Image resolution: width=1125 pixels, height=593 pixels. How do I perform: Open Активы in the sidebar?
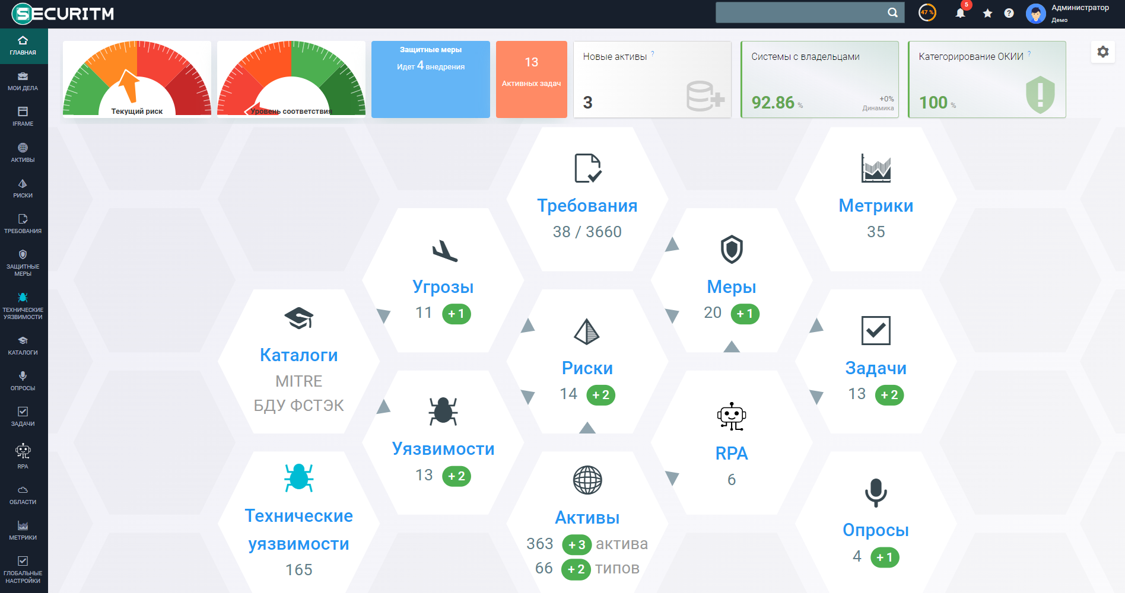[23, 153]
